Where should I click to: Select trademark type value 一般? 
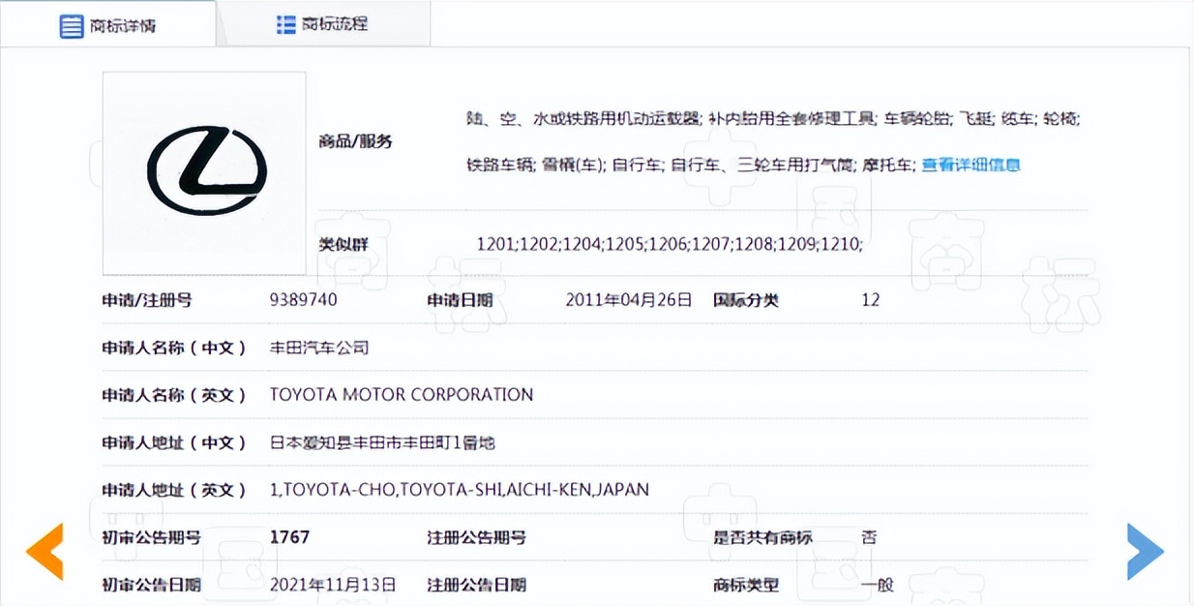click(877, 585)
